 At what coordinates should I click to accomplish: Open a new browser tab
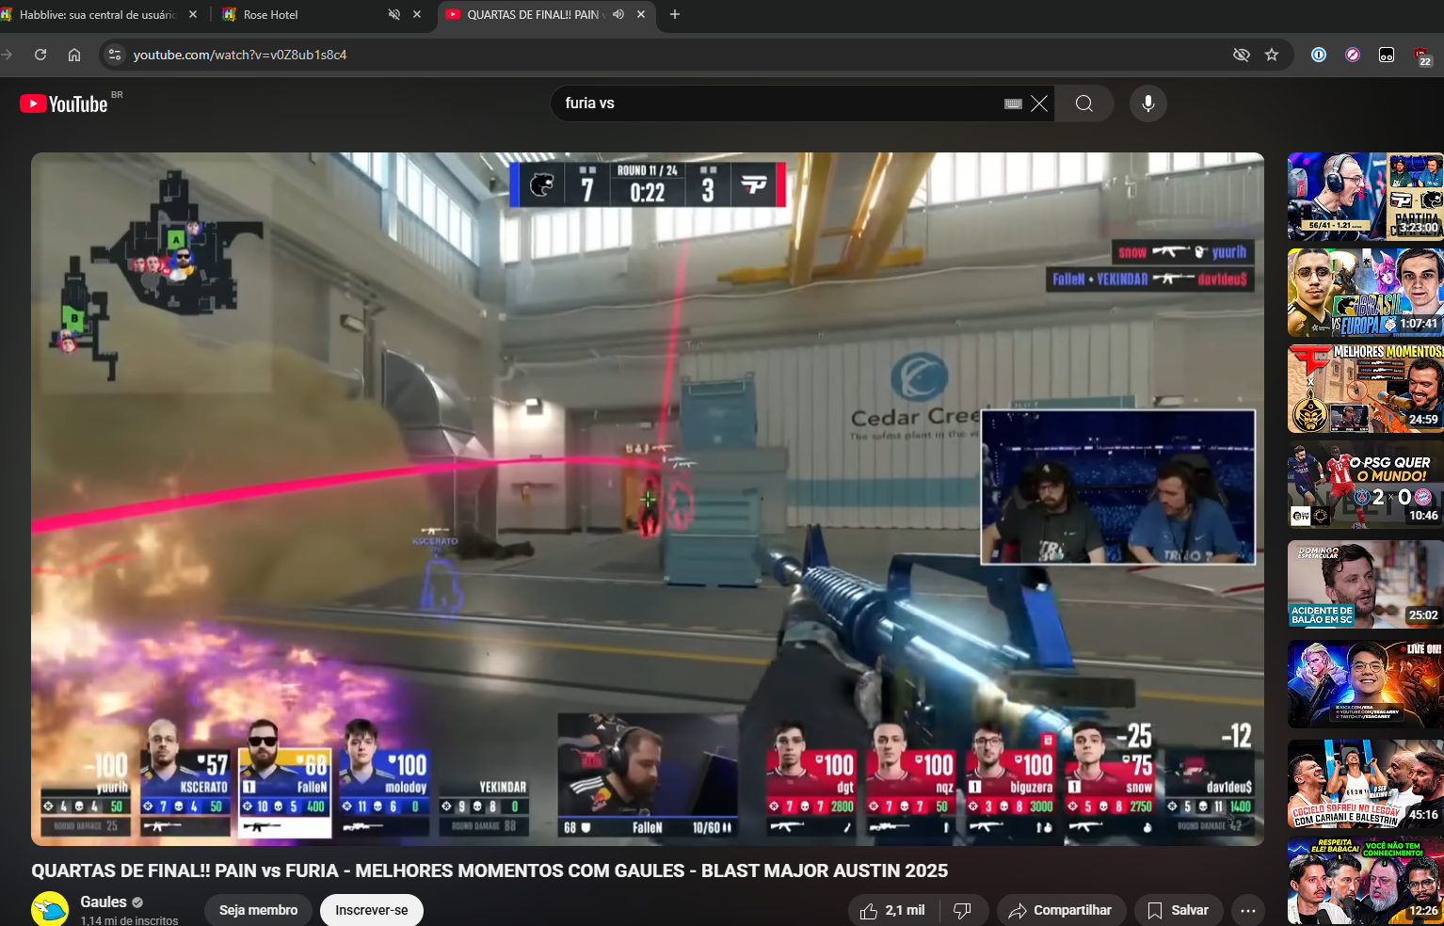pyautogui.click(x=675, y=14)
